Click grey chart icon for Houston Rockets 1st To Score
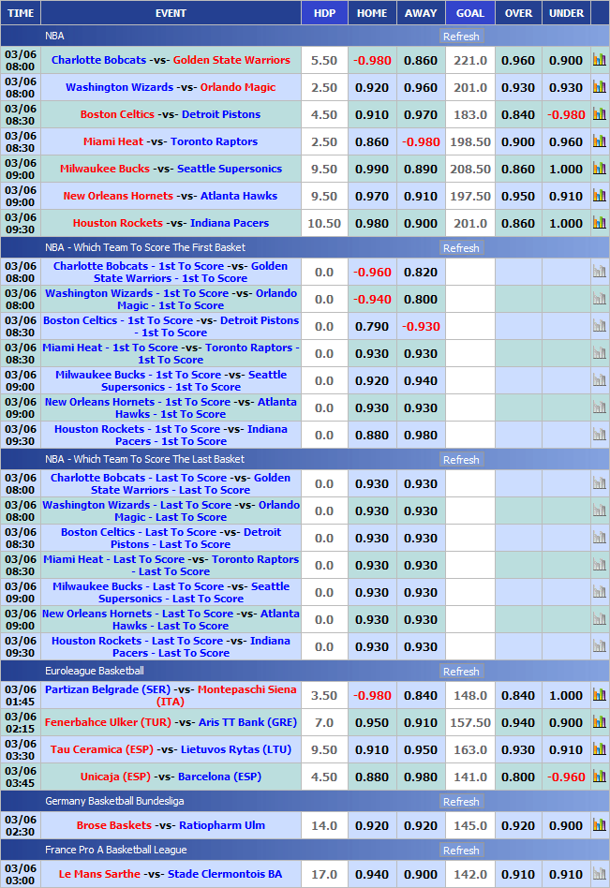 [600, 435]
